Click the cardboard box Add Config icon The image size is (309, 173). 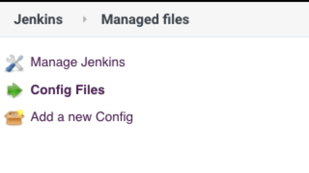[14, 117]
